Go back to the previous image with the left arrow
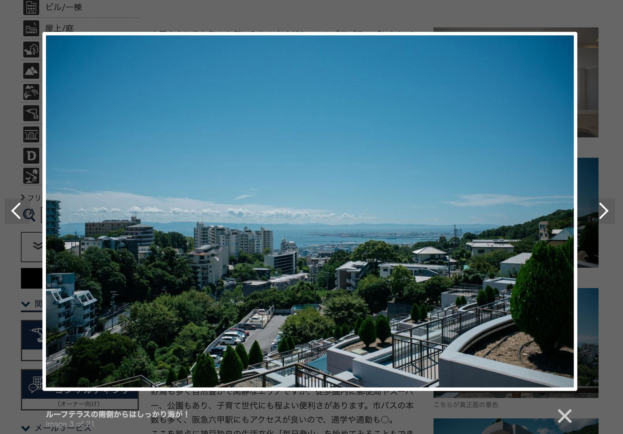The width and height of the screenshot is (623, 434). click(x=16, y=211)
